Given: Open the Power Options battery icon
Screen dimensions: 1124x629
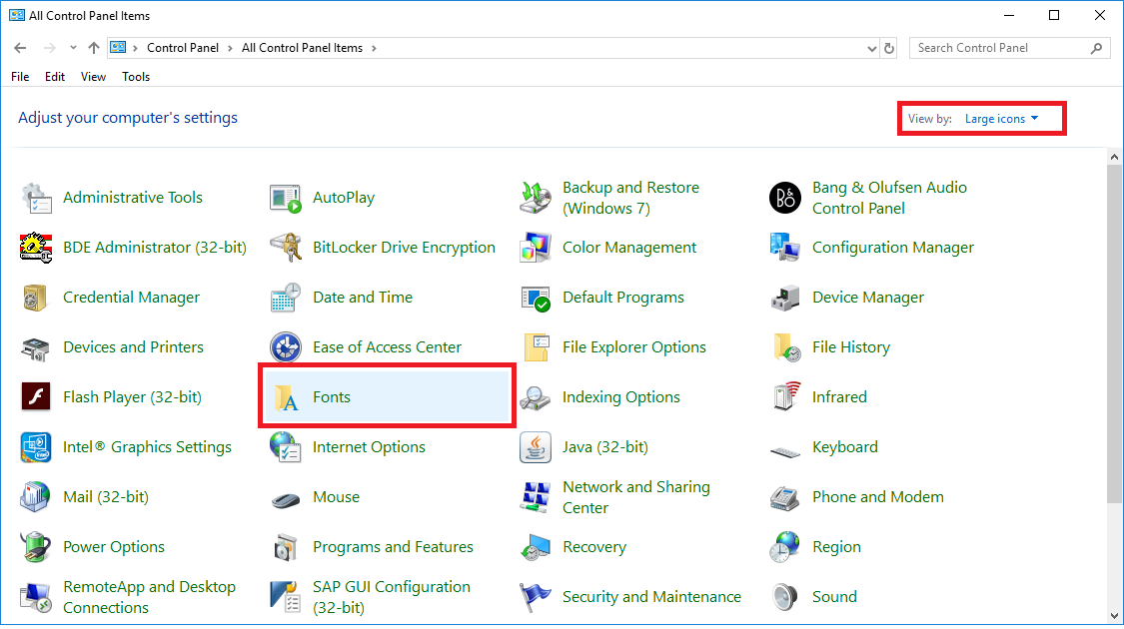Looking at the screenshot, I should (36, 546).
